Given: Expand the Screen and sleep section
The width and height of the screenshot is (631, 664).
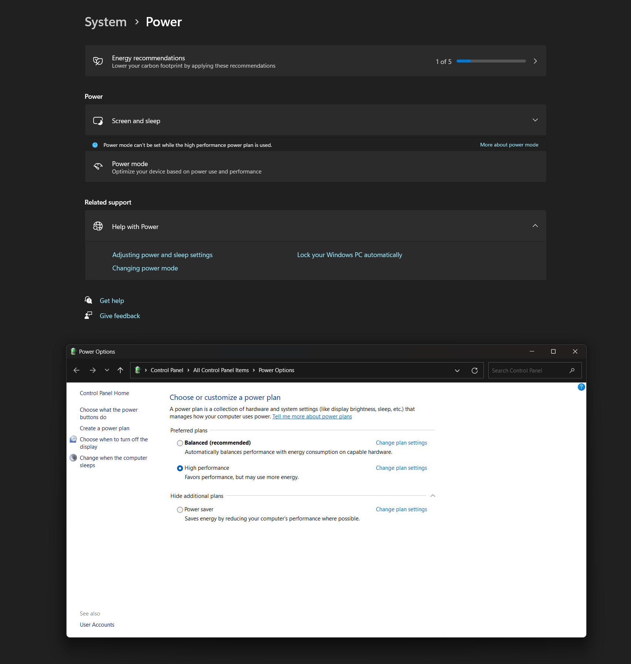Looking at the screenshot, I should point(535,120).
